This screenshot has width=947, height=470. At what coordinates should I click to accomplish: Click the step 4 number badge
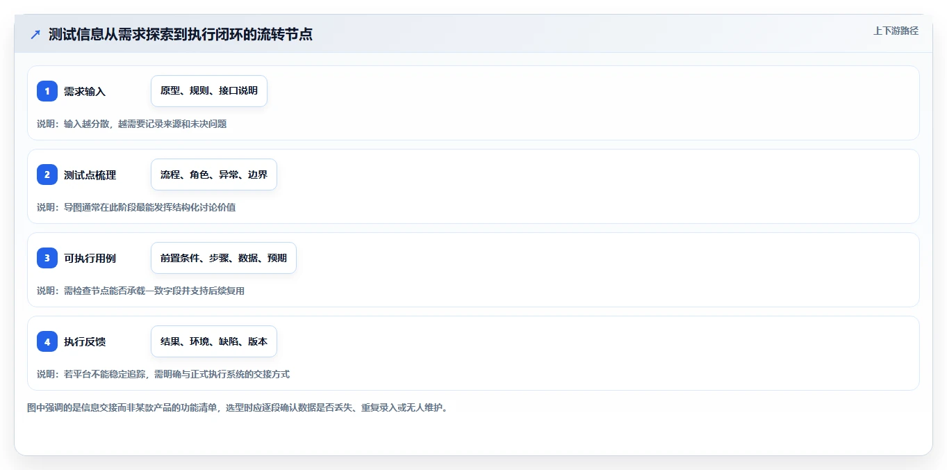pyautogui.click(x=47, y=341)
